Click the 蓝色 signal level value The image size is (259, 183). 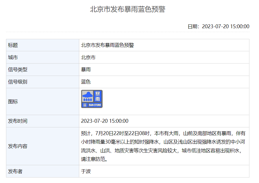86,82
